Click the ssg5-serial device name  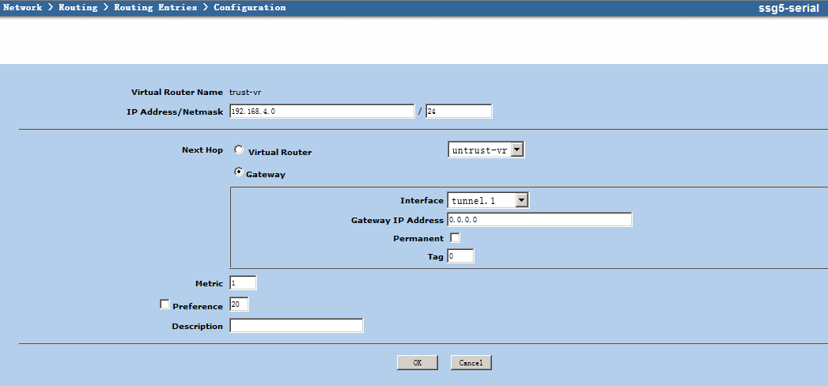[788, 8]
